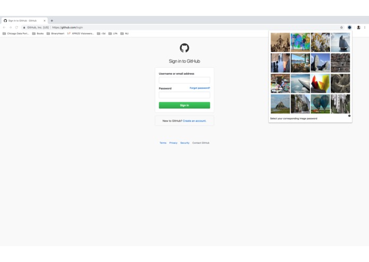
Task: Click 'Select your corresponding image password' text
Action: point(294,118)
